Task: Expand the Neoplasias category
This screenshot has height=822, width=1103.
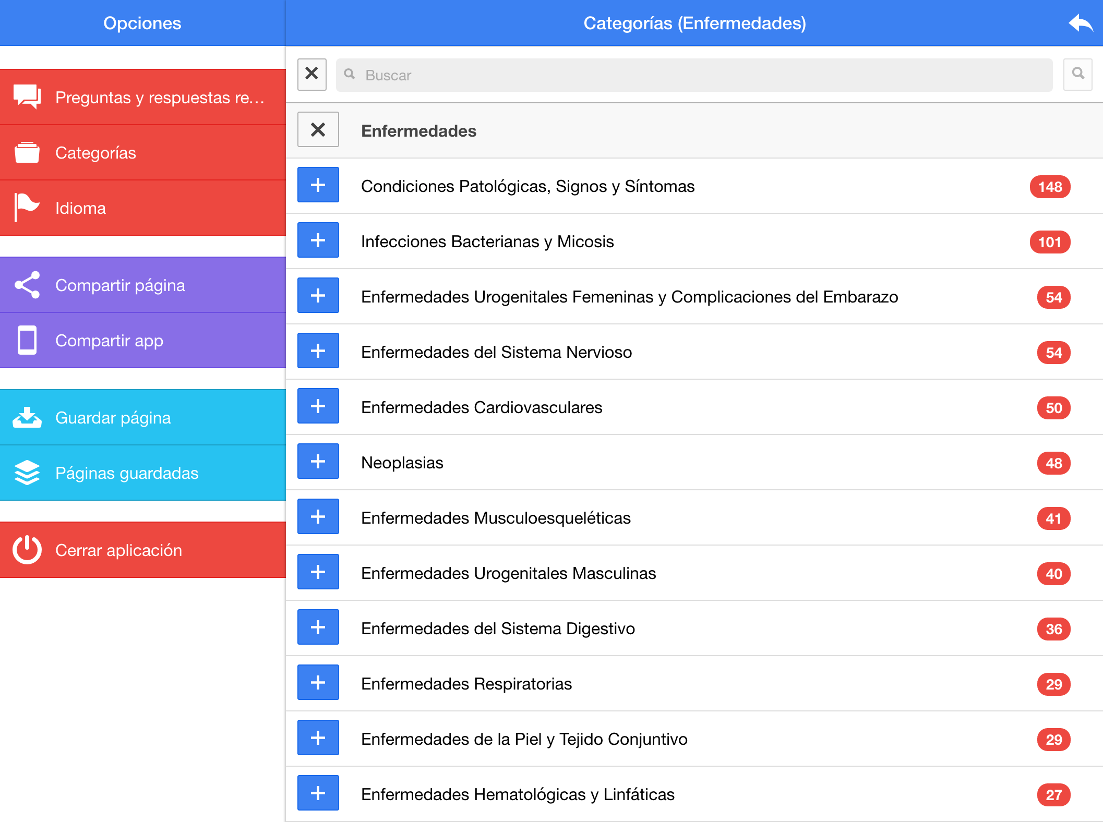Action: click(x=318, y=462)
